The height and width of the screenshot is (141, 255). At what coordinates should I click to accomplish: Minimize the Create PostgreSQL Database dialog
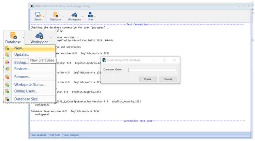click(x=154, y=60)
